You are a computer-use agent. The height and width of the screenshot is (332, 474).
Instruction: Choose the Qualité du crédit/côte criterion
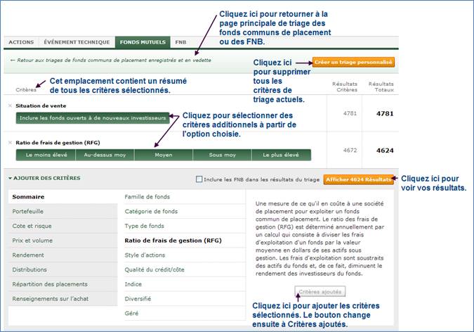pos(185,269)
